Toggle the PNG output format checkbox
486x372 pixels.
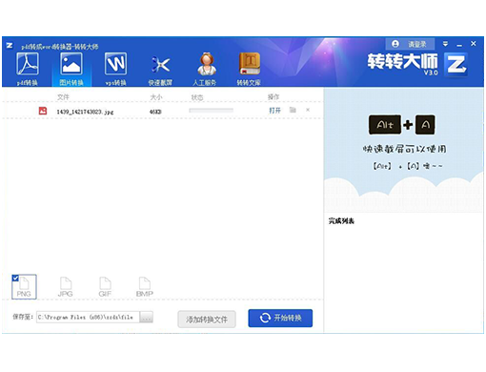[x=15, y=279]
